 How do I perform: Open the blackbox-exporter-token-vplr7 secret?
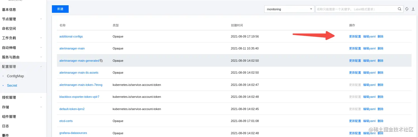[x=79, y=97]
